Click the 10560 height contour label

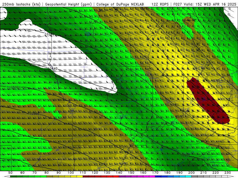pyautogui.click(x=34, y=114)
